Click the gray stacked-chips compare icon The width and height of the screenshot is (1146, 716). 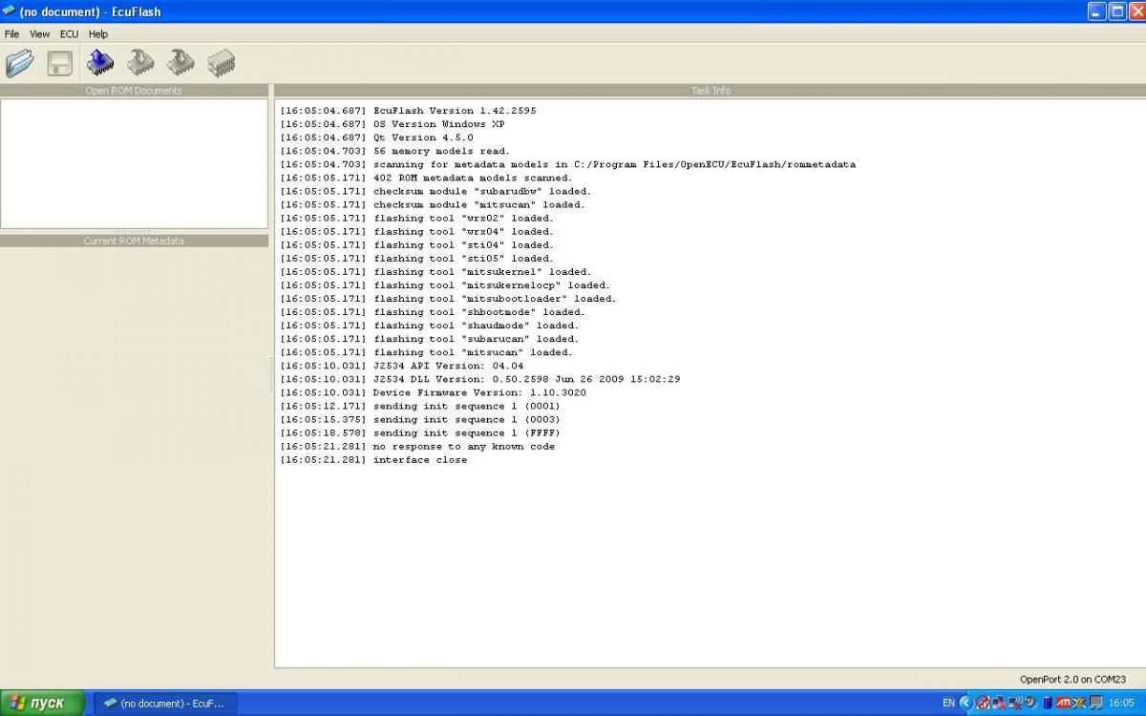(221, 63)
